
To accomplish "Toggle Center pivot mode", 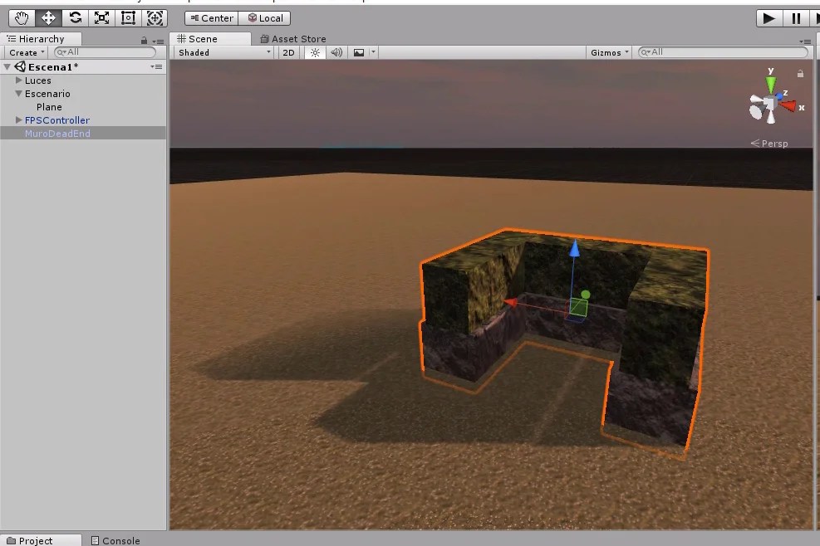I will (210, 17).
